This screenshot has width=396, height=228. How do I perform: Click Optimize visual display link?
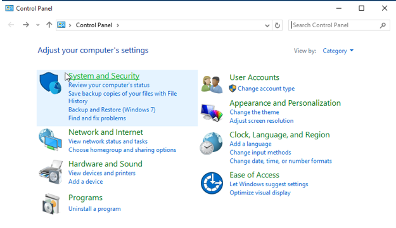click(260, 193)
